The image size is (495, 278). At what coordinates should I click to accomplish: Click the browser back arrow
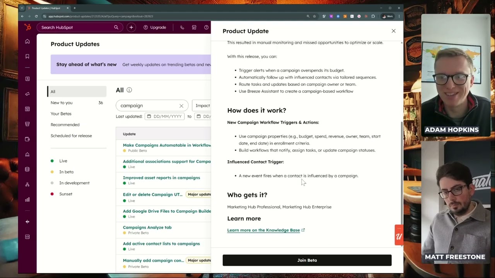tap(22, 16)
